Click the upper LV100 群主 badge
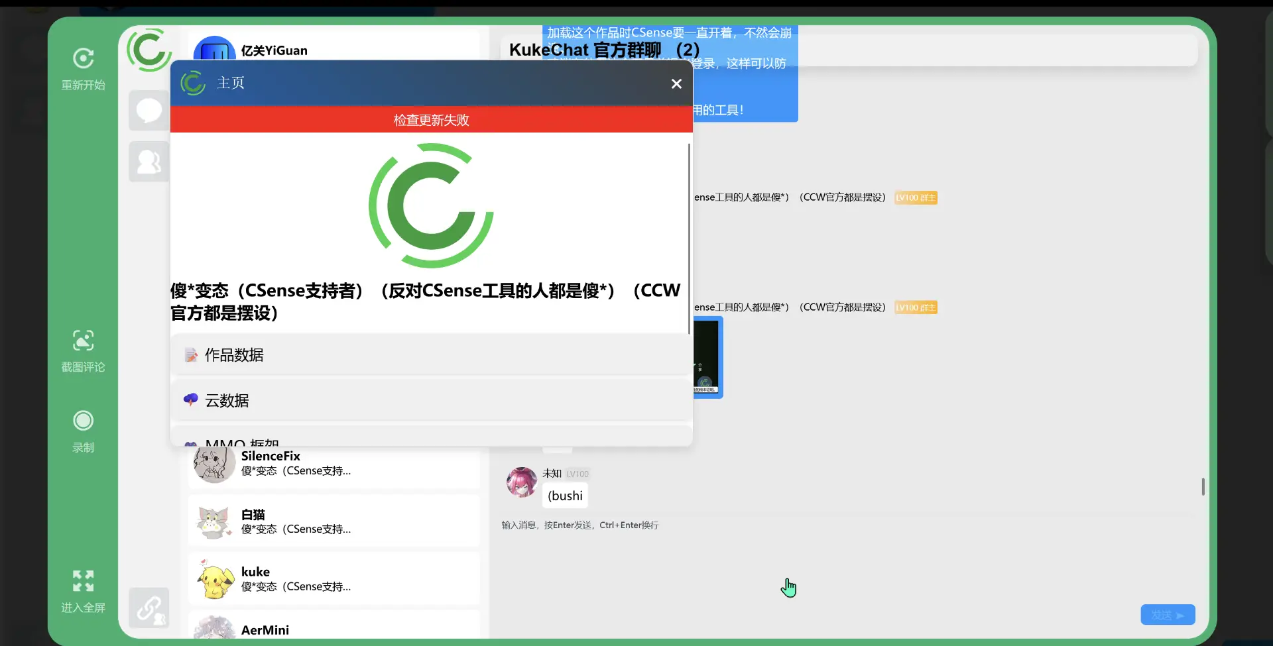 pos(916,197)
